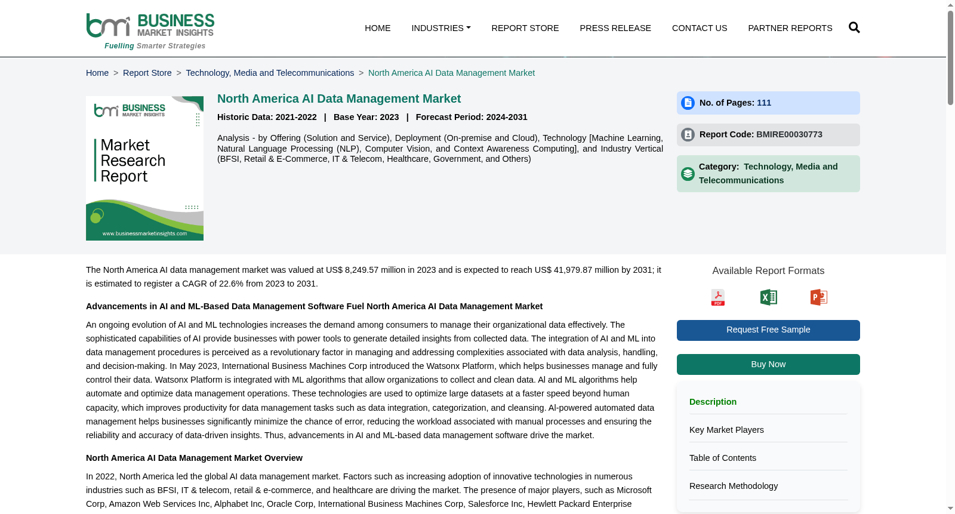Viewport: 955px width, 514px height.
Task: Click the Buy Now button
Action: (x=768, y=364)
